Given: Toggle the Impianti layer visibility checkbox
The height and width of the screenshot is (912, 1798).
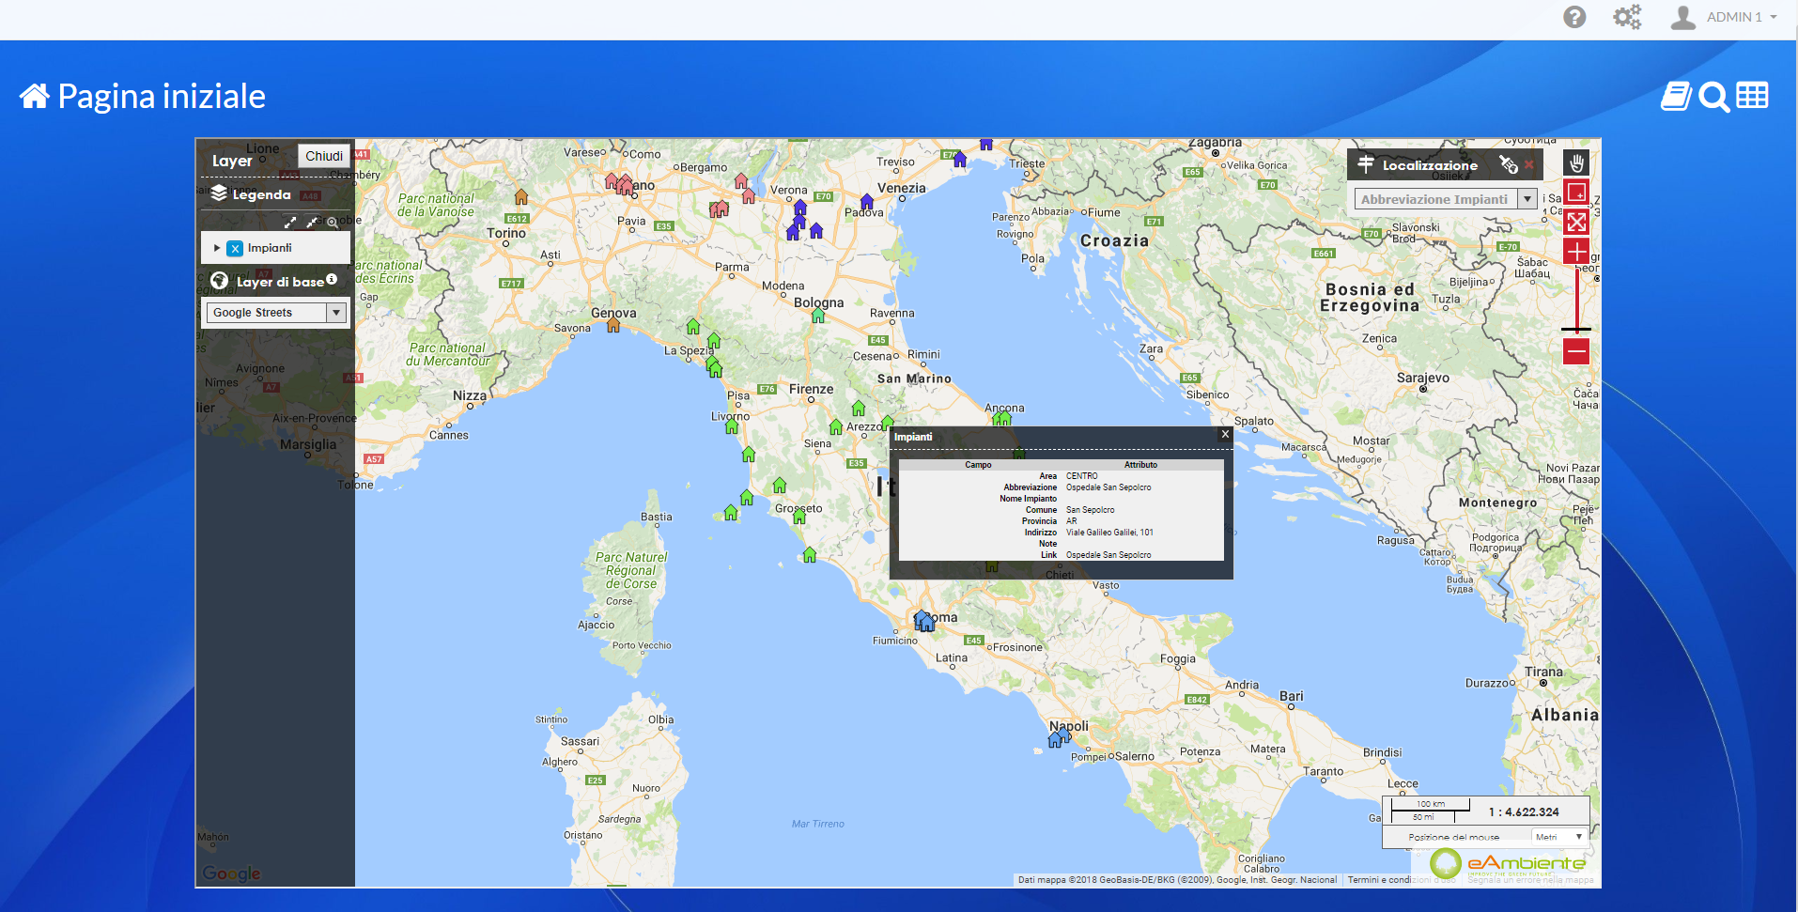Looking at the screenshot, I should coord(235,248).
